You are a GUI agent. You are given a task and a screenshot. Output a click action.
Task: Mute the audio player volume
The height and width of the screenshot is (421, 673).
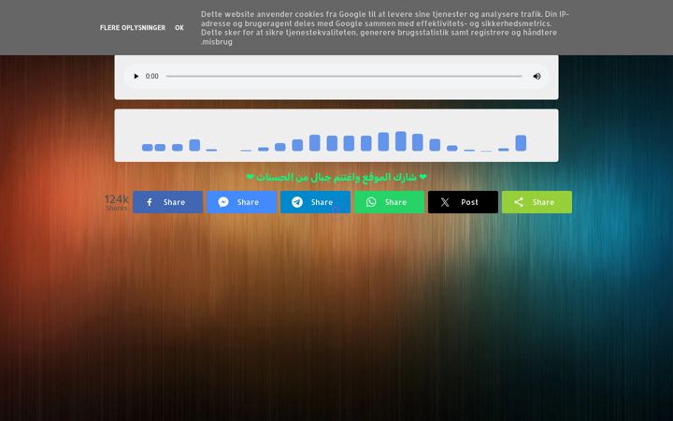pyautogui.click(x=537, y=77)
